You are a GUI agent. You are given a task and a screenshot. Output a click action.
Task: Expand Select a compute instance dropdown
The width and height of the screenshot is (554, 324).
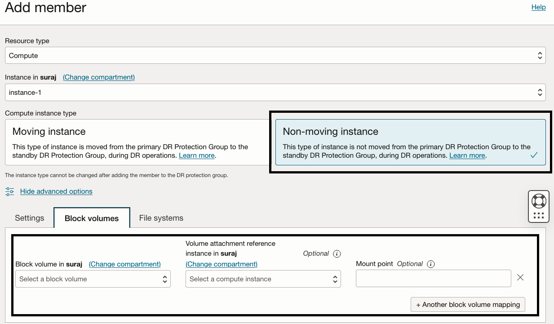tap(263, 279)
